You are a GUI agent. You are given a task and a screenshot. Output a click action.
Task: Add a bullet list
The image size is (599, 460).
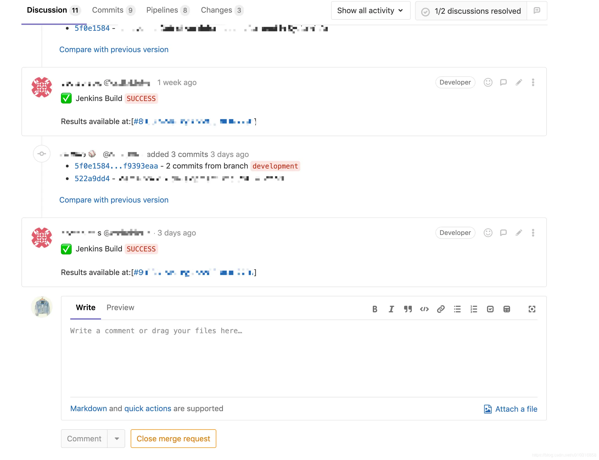tap(457, 309)
